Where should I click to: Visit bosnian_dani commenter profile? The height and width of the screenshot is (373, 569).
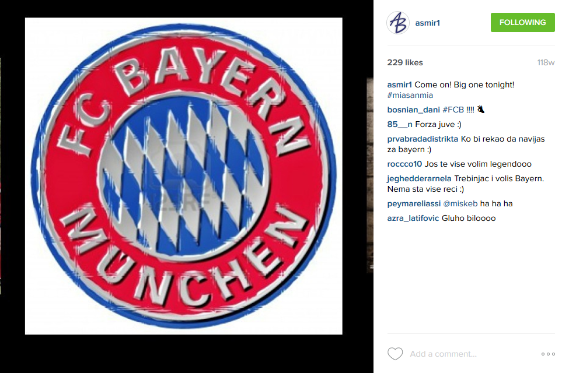[413, 110]
